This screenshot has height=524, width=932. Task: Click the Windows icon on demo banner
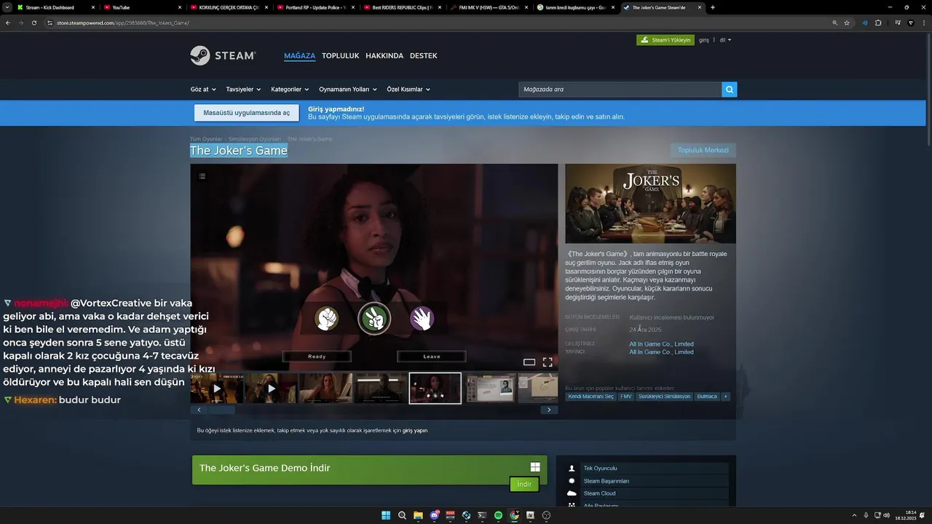535,468
